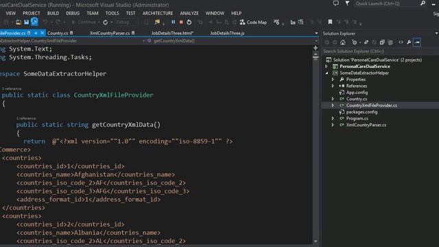Click the Quick Launch magnifier icon
This screenshot has height=247, width=439.
pyautogui.click(x=423, y=3)
